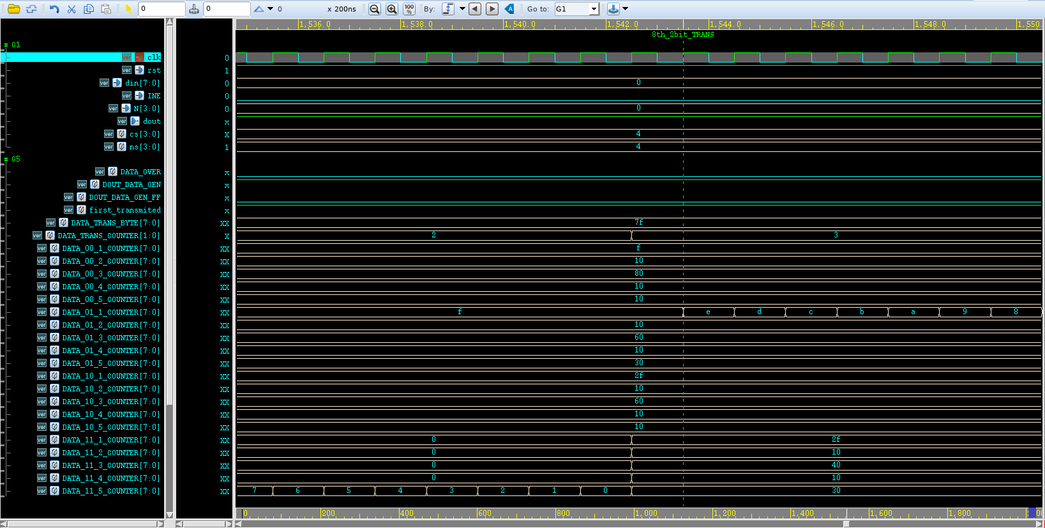This screenshot has height=528, width=1045.
Task: Click the cursor time input field
Action: (162, 9)
